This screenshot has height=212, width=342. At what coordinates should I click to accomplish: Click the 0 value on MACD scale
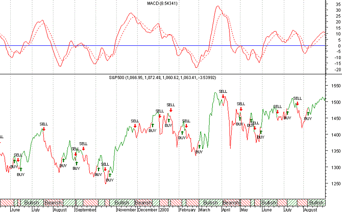click(x=339, y=46)
